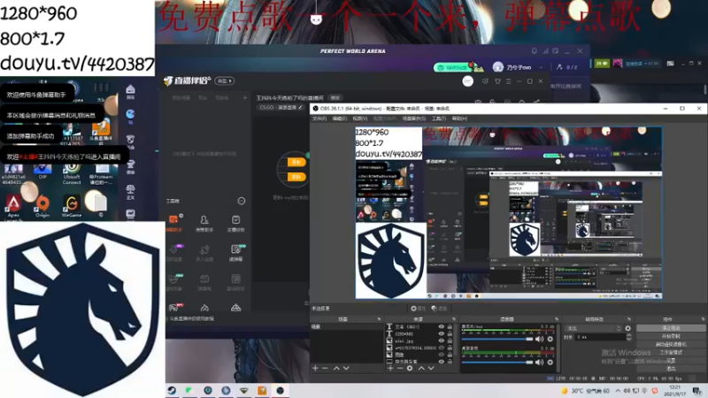
Task: Lock the 图像 source
Action: coord(450,356)
